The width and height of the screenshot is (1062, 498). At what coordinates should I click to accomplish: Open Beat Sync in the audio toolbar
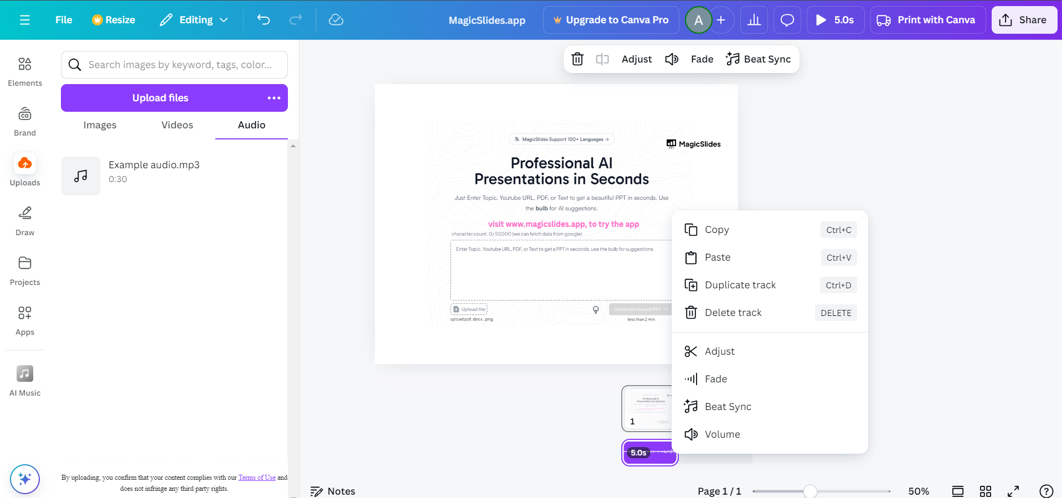pyautogui.click(x=759, y=59)
